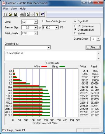
Task: Click the green Read legend swatch
Action: pyautogui.click(x=62, y=66)
